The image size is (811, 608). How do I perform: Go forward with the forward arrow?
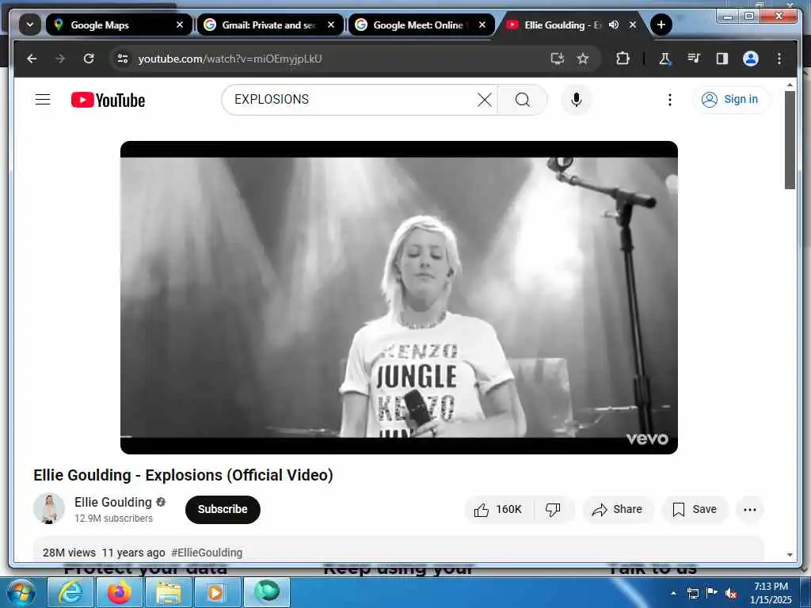pos(60,59)
